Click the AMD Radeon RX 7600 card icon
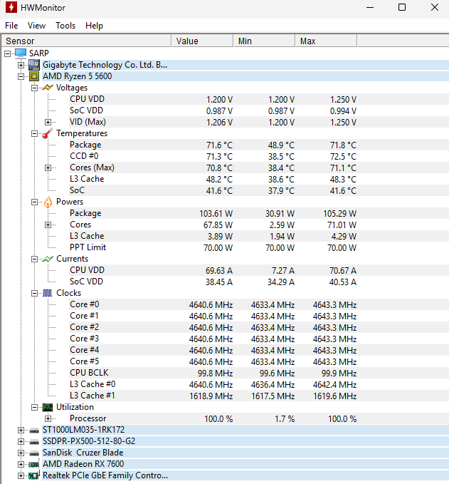Screen dimensions: 449x484 pos(34,464)
